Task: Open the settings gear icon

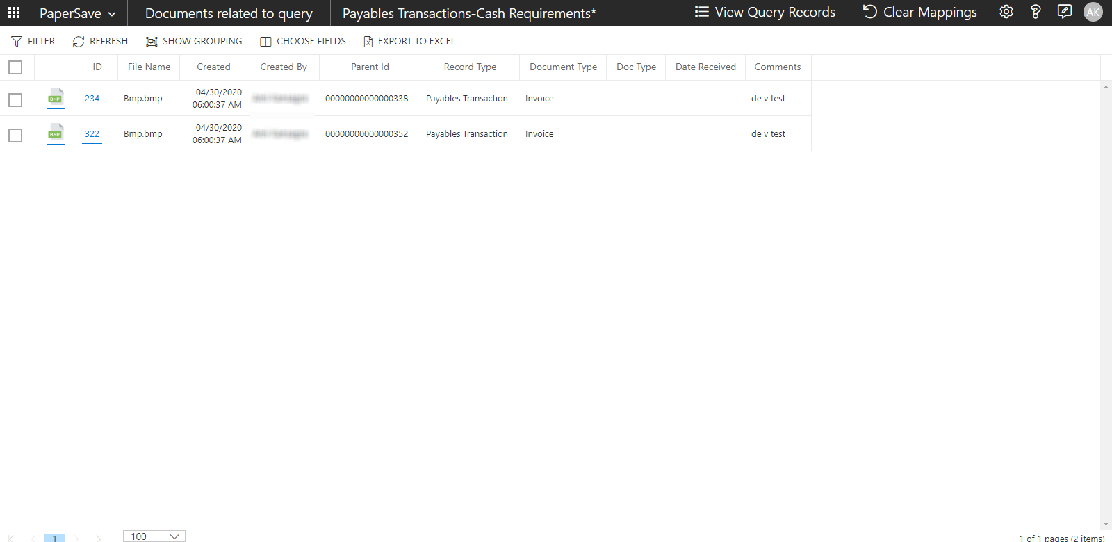Action: pos(1006,12)
